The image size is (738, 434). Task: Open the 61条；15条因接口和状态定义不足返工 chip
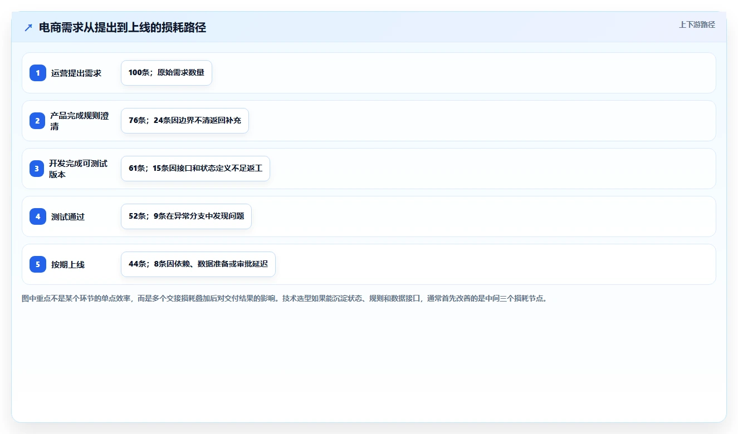pos(196,169)
